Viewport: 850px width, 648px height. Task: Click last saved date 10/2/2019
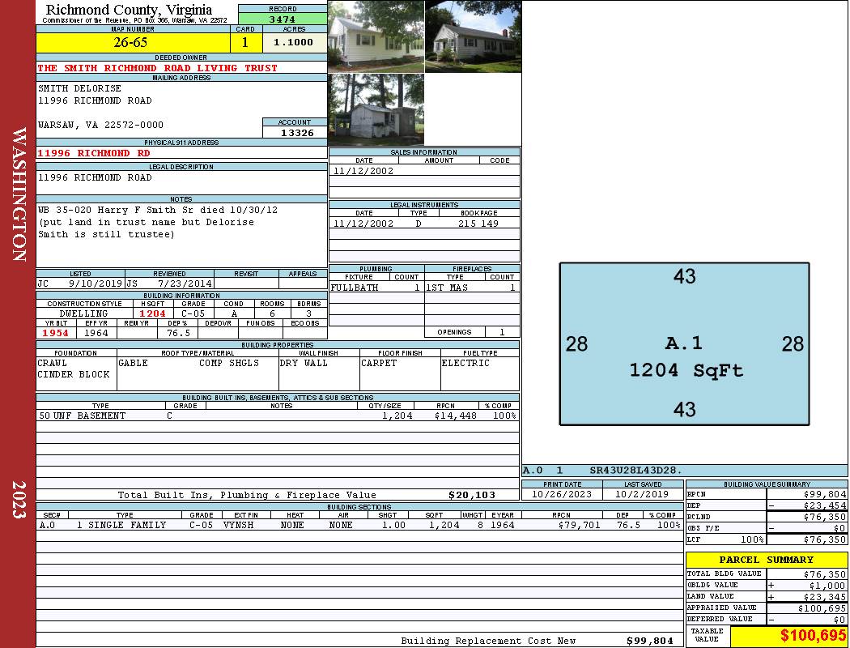tap(642, 494)
